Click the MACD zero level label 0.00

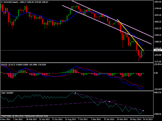pos(156,73)
